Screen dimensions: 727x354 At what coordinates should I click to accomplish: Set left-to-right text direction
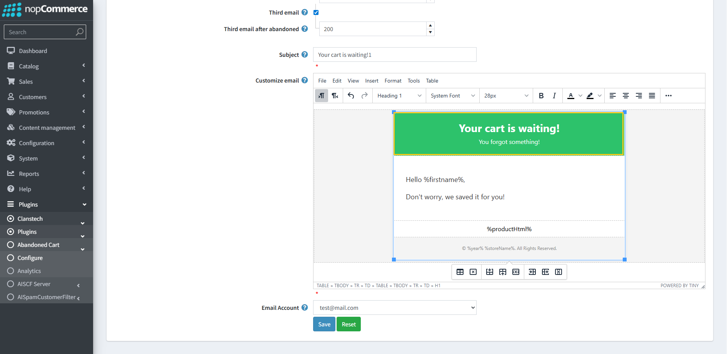[322, 96]
